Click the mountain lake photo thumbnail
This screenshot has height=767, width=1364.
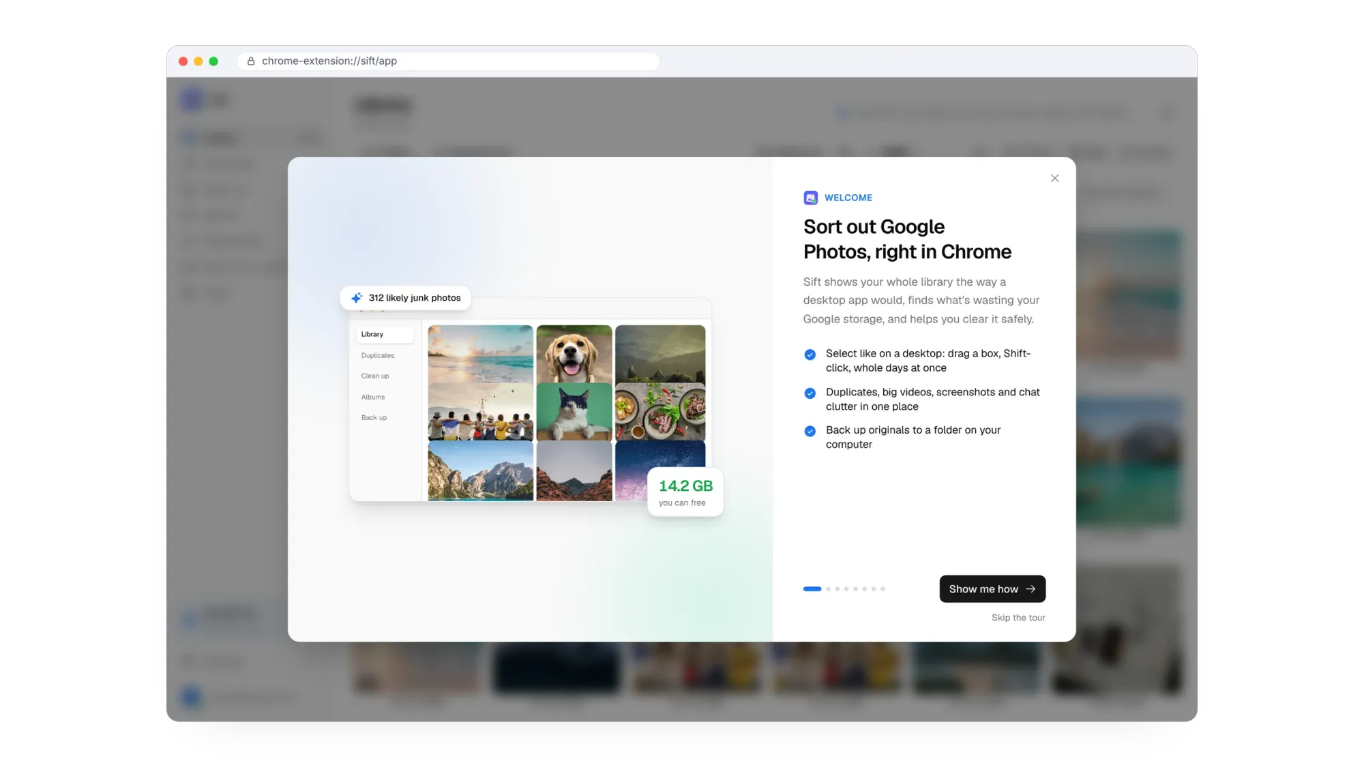[480, 471]
